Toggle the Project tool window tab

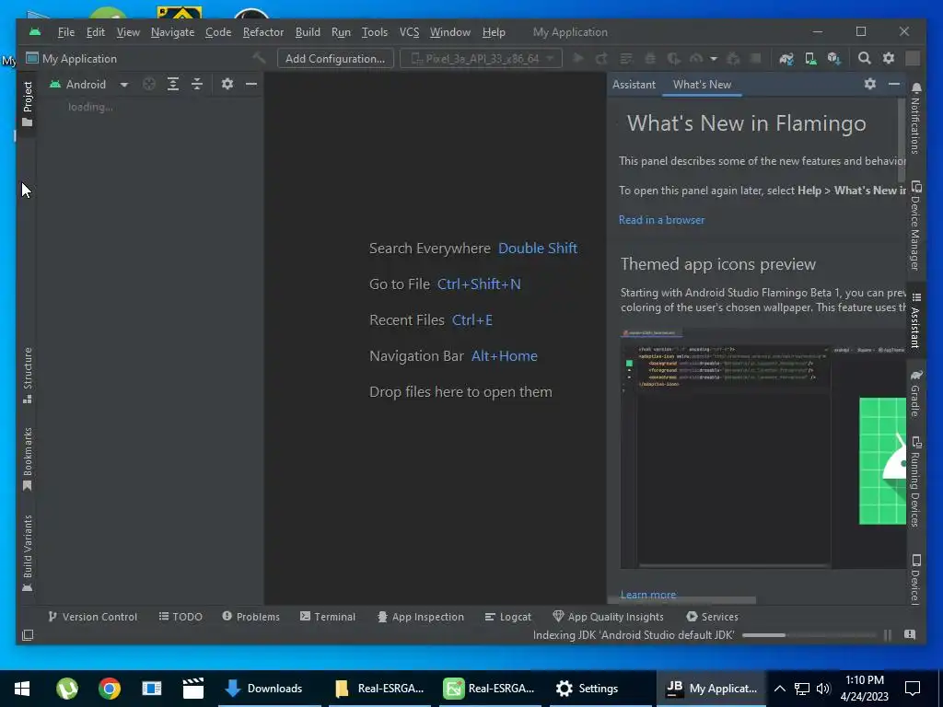click(x=27, y=104)
